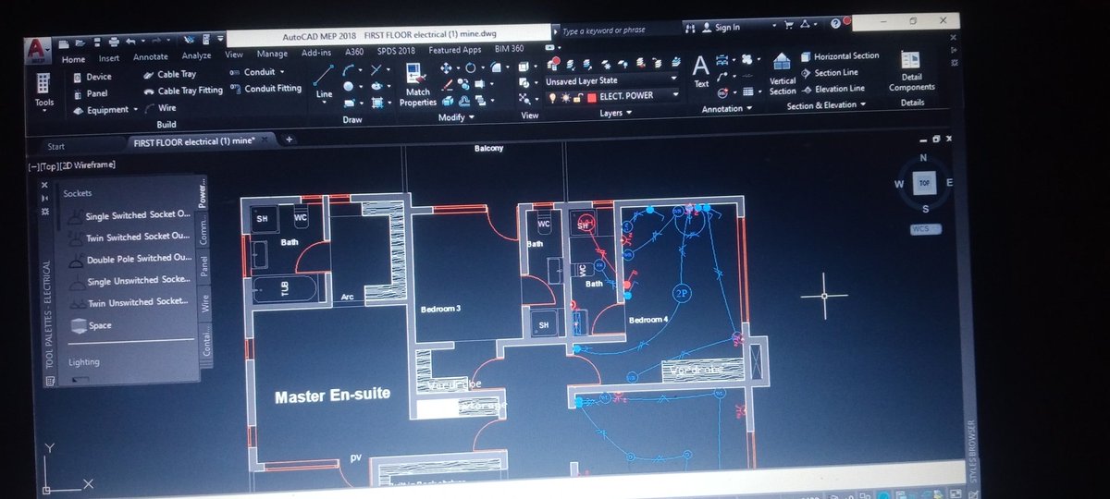This screenshot has height=499, width=1110.
Task: Click Sign In button
Action: tap(721, 28)
